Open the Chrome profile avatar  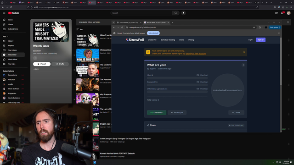(x=266, y=27)
